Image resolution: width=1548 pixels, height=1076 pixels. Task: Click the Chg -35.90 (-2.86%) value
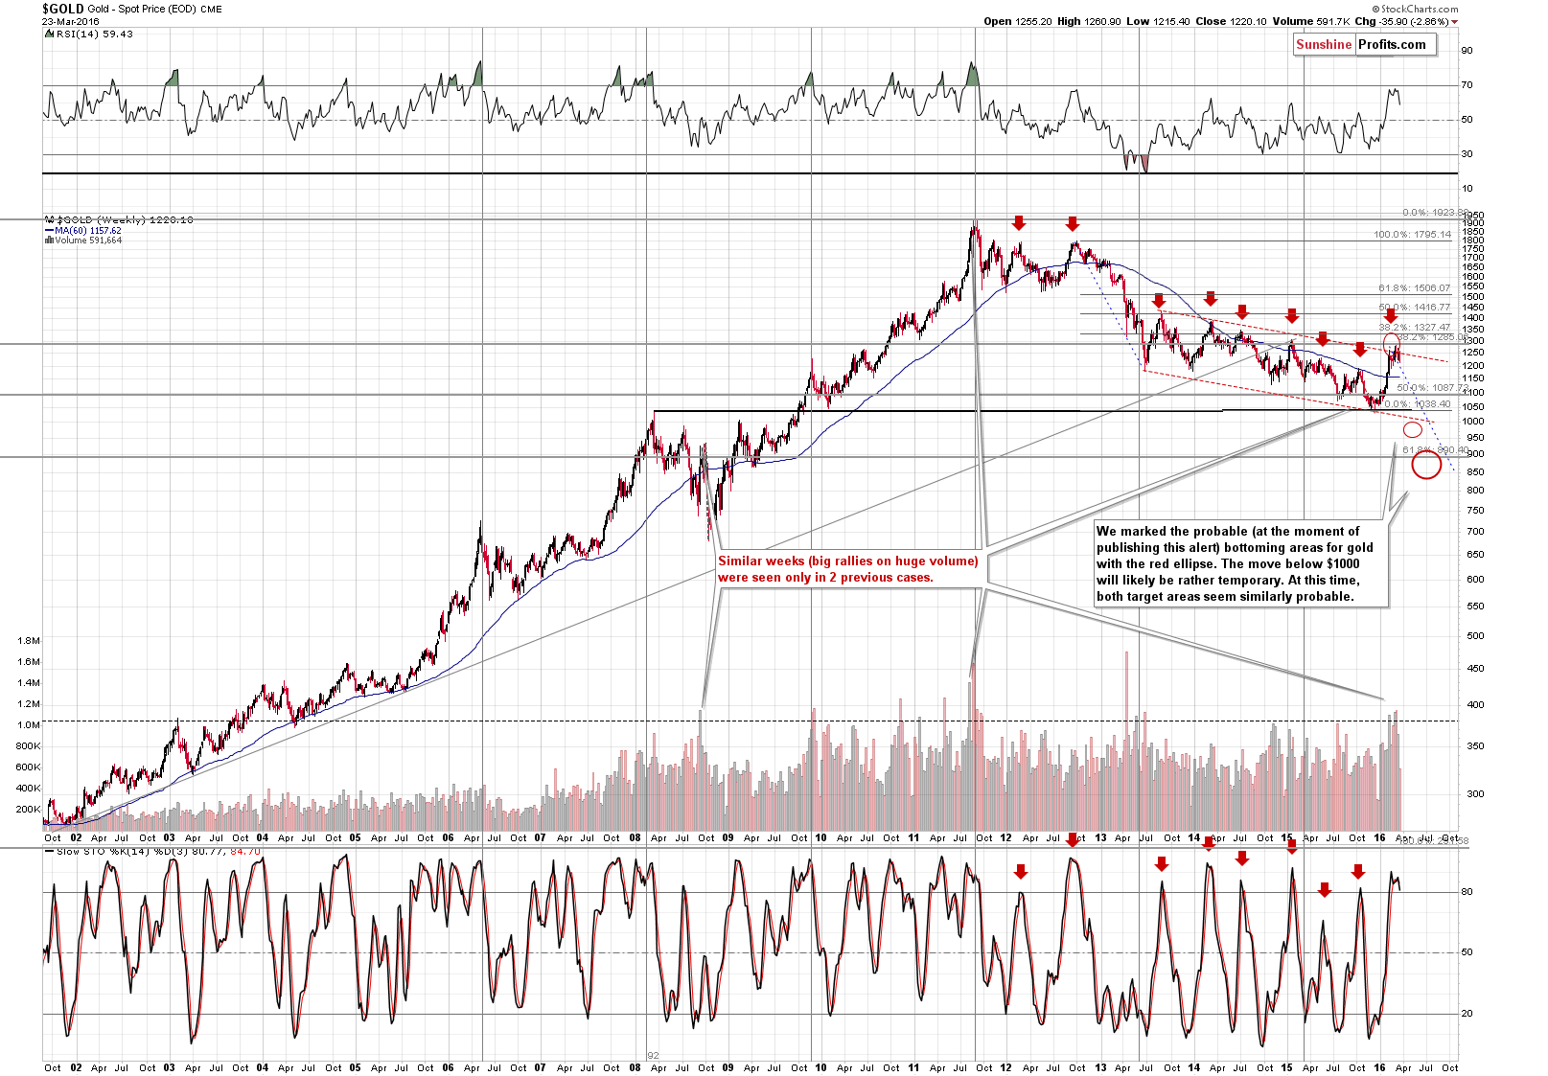click(x=1401, y=21)
